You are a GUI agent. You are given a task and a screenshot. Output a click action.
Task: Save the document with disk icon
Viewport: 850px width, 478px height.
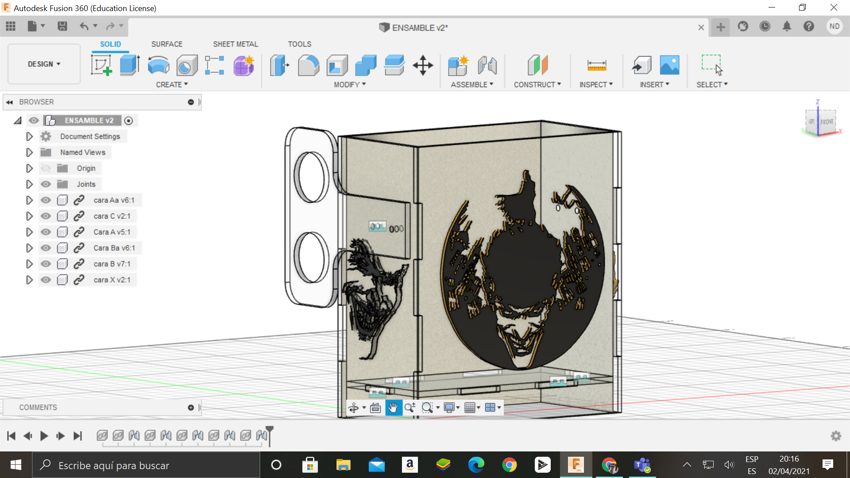coord(62,27)
